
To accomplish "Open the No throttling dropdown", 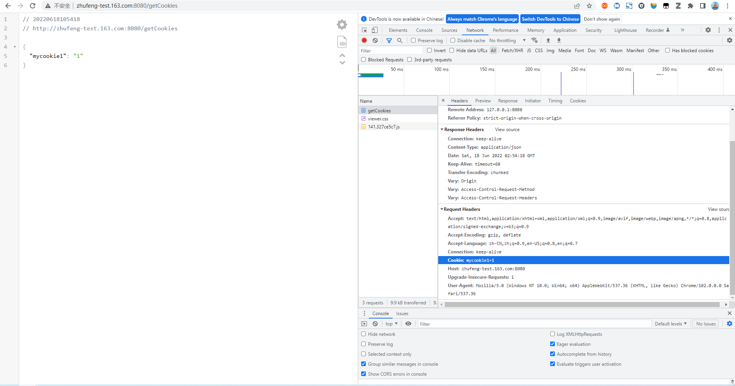I will 507,40.
